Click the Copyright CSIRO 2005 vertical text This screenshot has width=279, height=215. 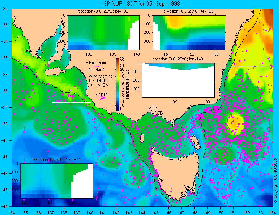(x=275, y=181)
